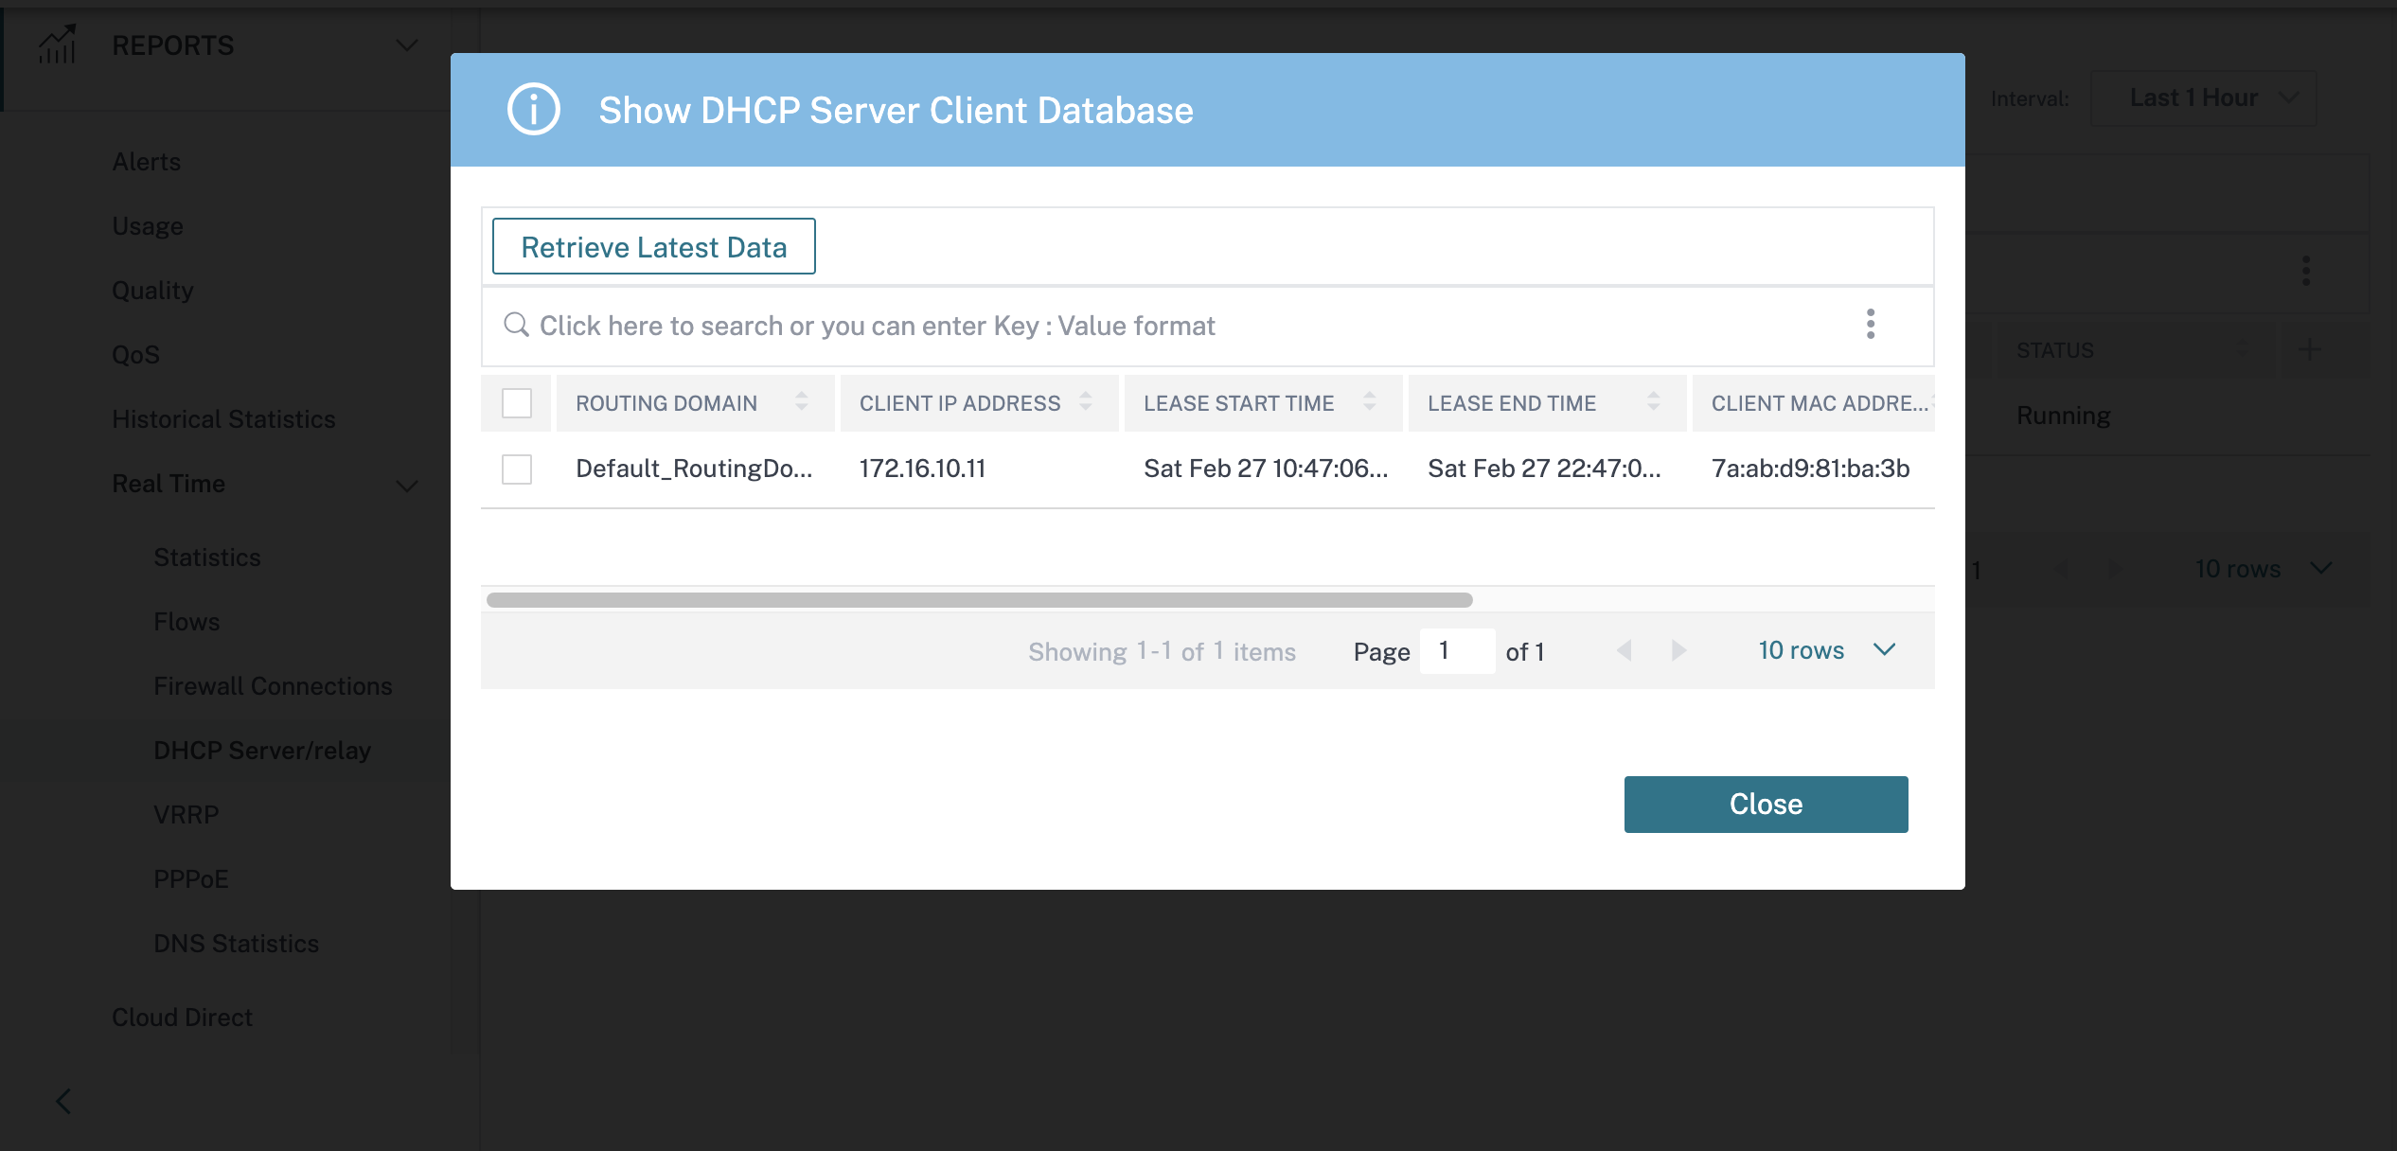Click the info icon in dialog header
Image resolution: width=2397 pixels, height=1151 pixels.
point(534,110)
